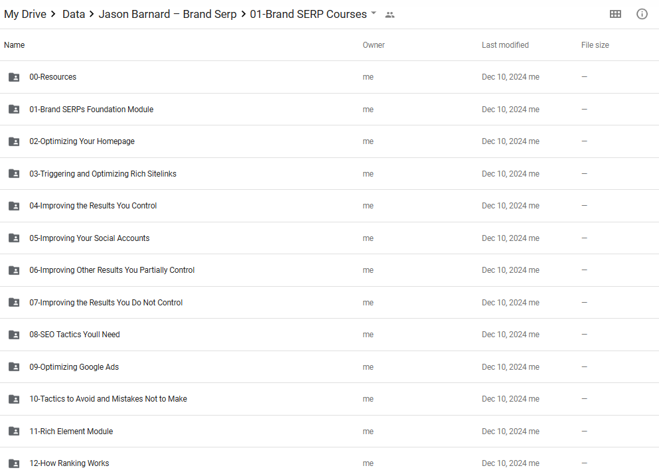659x472 pixels.
Task: Click the File size column header
Action: click(595, 45)
